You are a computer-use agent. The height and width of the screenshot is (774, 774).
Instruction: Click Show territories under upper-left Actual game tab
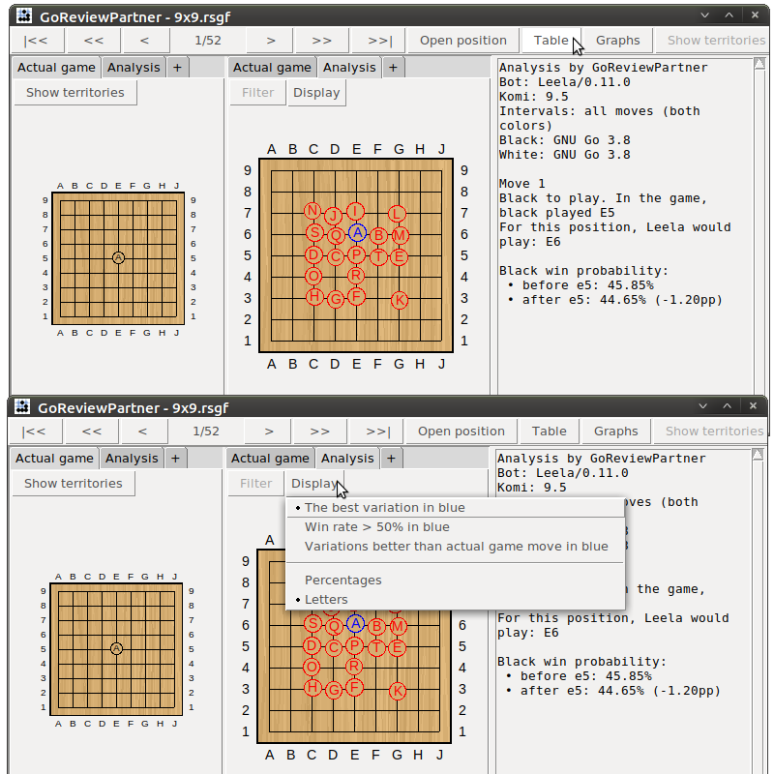coord(74,93)
